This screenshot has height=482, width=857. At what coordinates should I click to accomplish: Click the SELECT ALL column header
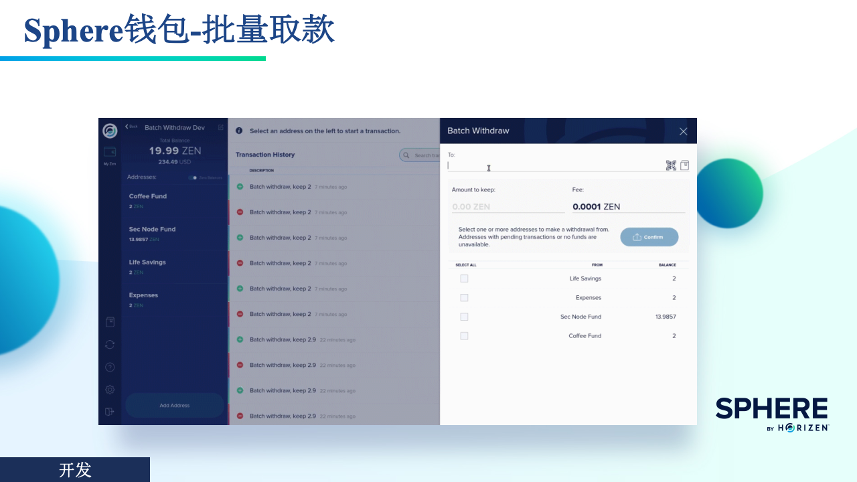(x=466, y=265)
